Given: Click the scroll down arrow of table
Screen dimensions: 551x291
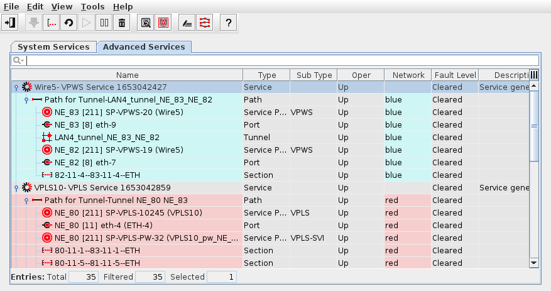Looking at the screenshot, I should (534, 263).
